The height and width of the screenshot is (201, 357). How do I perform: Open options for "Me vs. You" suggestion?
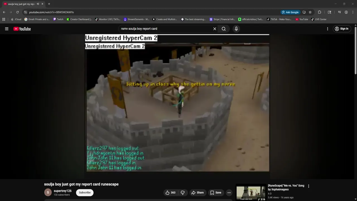pyautogui.click(x=308, y=186)
